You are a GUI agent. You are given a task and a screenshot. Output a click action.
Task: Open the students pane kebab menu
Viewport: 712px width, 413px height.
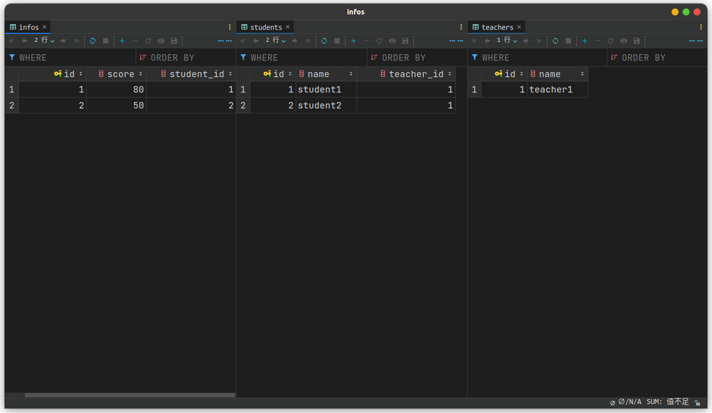coord(461,27)
